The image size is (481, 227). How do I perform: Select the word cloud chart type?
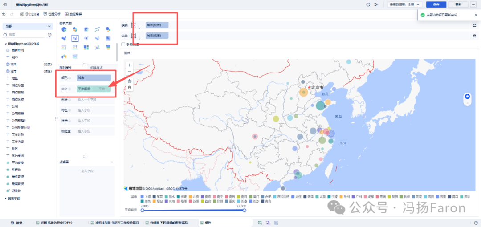97,47
